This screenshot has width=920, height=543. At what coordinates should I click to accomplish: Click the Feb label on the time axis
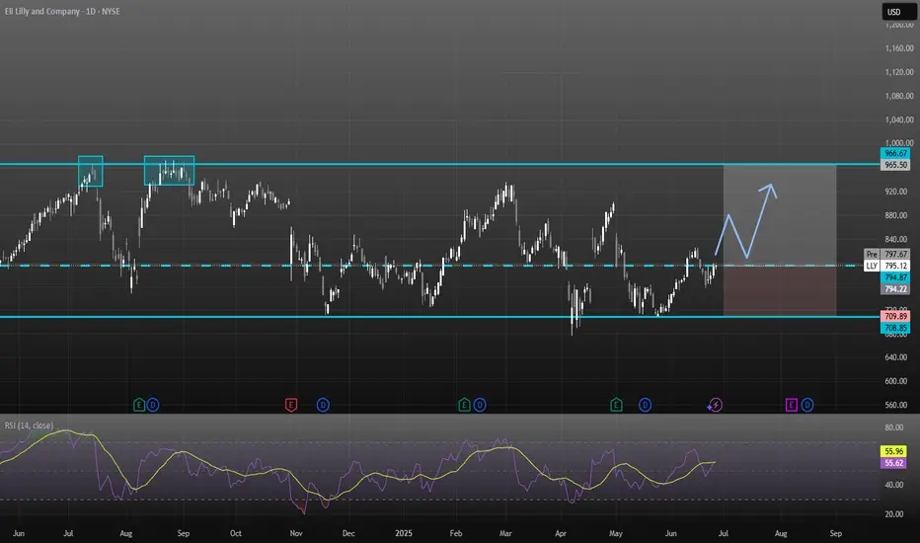tap(456, 533)
